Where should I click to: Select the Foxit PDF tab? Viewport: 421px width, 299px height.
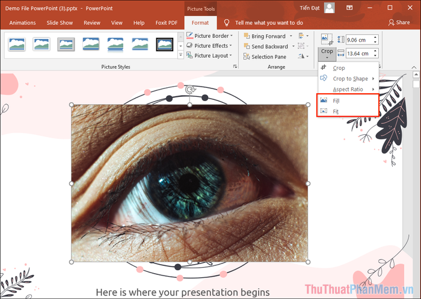[x=167, y=23]
